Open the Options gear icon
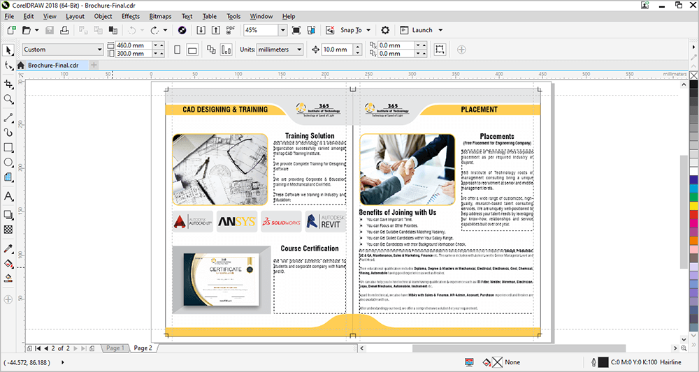This screenshot has height=372, width=699. pos(385,30)
